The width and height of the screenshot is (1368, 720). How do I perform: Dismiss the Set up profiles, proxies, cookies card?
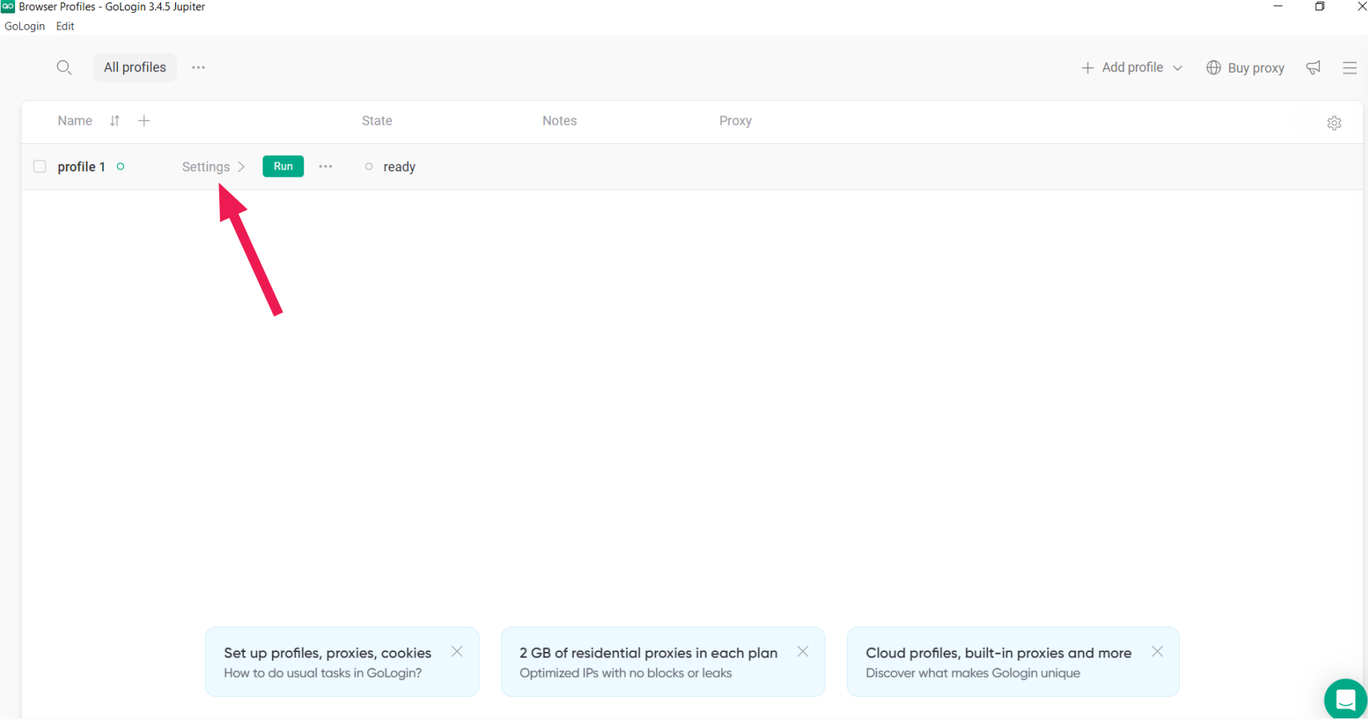pos(457,651)
